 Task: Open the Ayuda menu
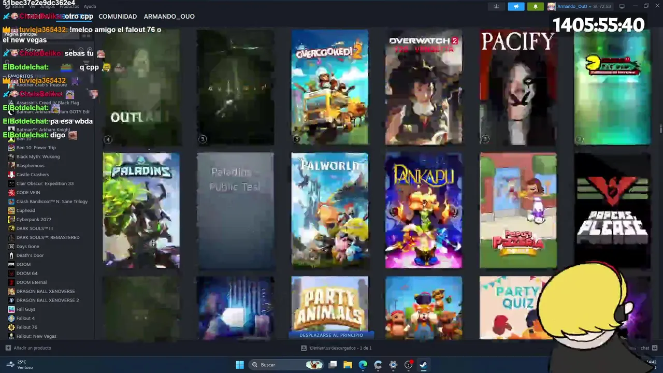point(90,6)
